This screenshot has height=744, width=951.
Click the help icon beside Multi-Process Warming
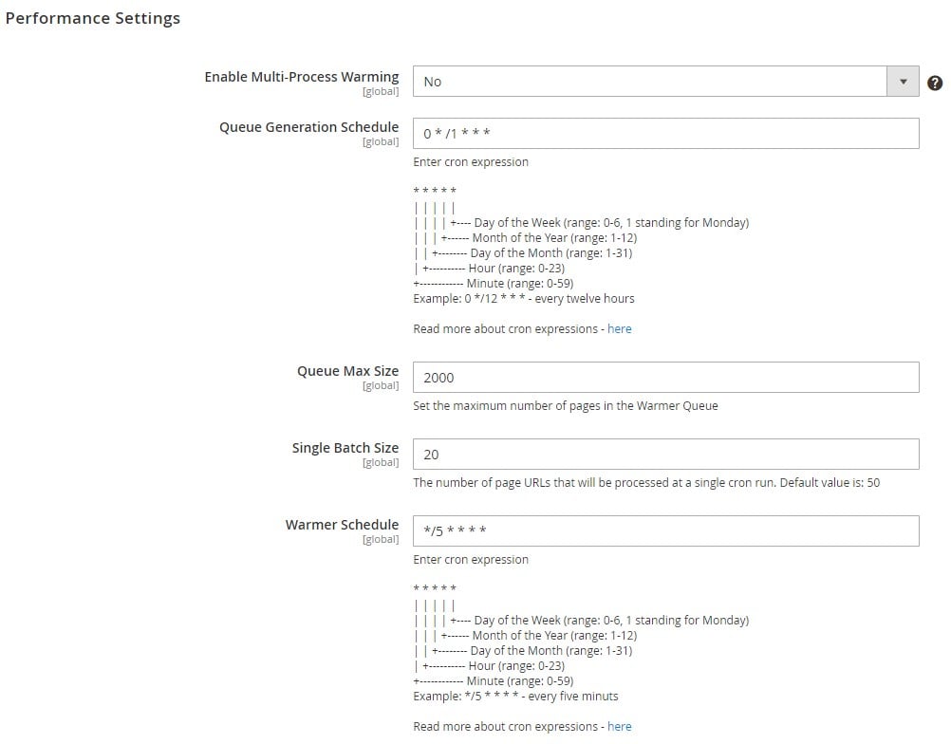(x=935, y=84)
